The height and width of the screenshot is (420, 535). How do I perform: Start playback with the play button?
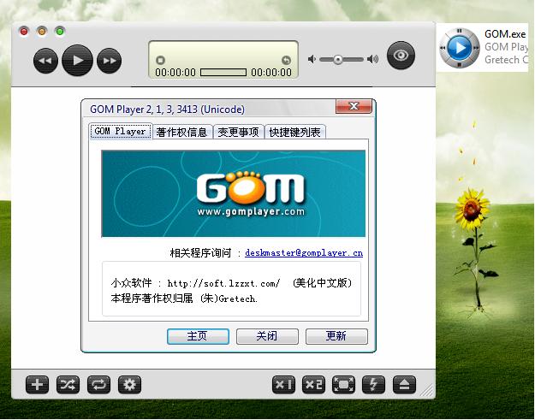pos(77,61)
